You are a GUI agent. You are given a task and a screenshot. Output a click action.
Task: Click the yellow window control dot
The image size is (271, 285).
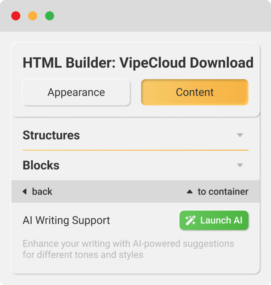click(33, 16)
